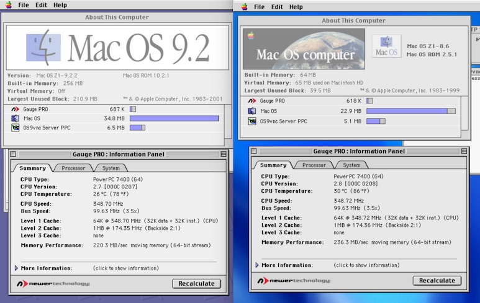Click the Finder face logo beside Mac OS 9.2

(43, 47)
